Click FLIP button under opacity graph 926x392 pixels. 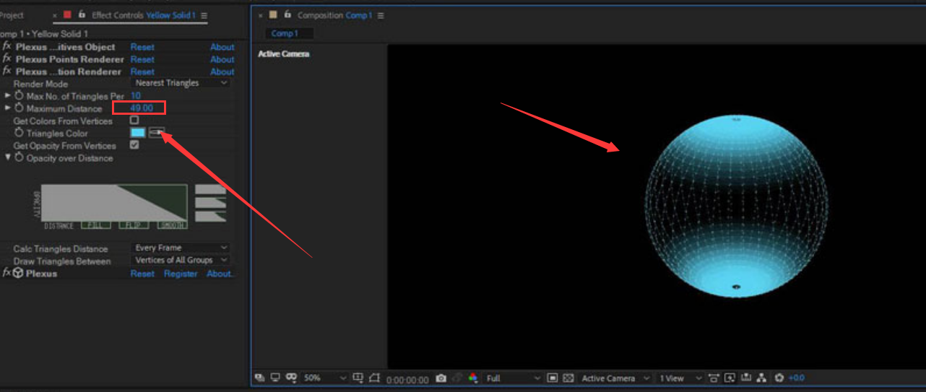tap(134, 225)
